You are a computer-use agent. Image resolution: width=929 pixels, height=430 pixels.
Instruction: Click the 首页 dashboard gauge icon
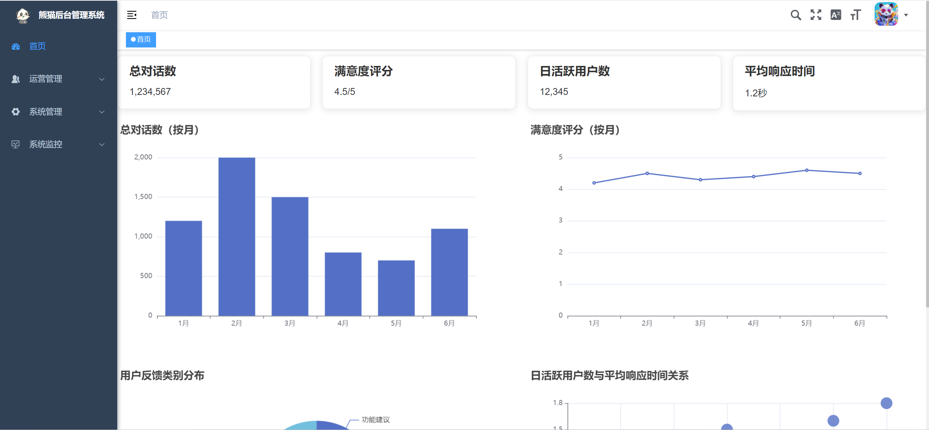tap(16, 46)
